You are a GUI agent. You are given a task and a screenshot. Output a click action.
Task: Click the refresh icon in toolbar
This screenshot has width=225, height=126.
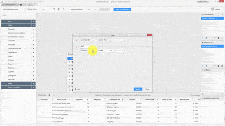pos(63,9)
